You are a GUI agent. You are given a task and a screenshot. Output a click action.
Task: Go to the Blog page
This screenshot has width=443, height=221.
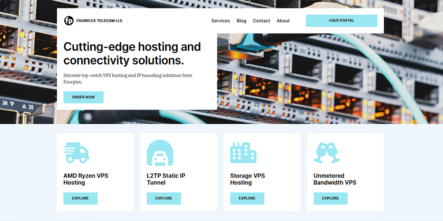tap(241, 21)
